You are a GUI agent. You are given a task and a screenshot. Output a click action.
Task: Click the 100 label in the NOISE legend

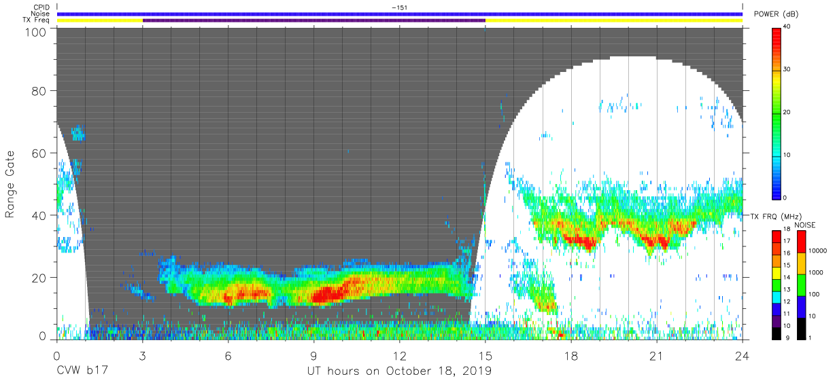click(x=813, y=295)
